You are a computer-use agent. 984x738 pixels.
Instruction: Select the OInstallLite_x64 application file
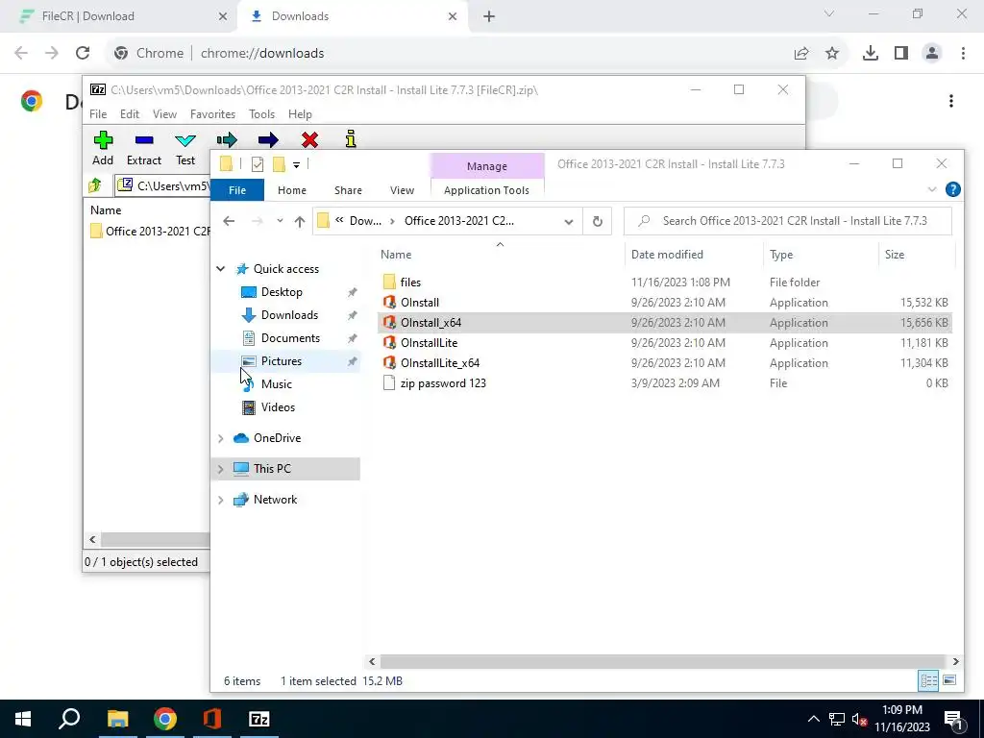pos(440,362)
